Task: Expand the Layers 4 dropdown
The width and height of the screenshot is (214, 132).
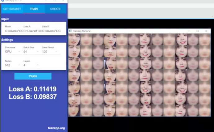Action: tap(31, 65)
